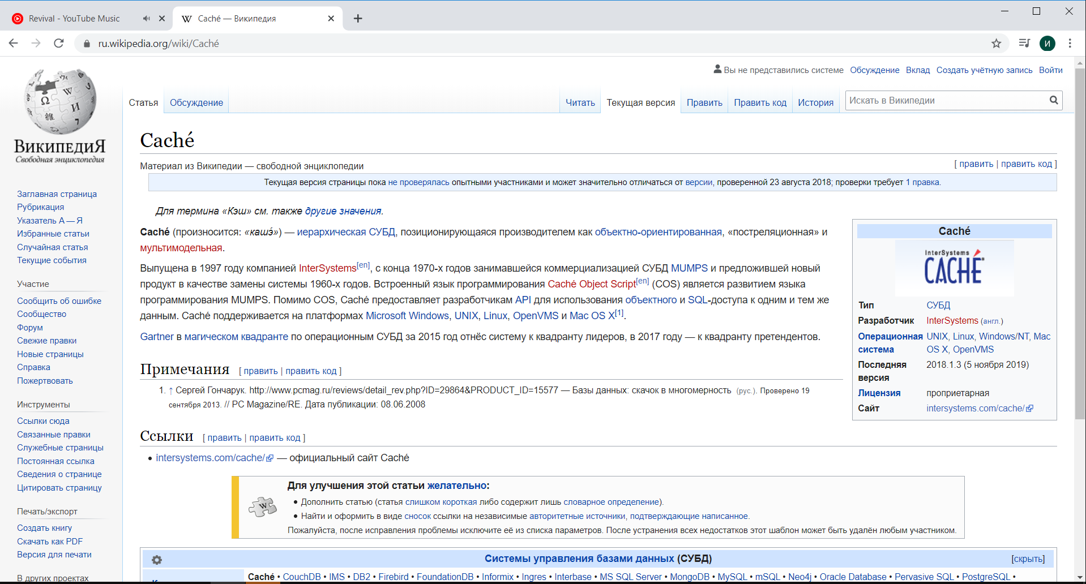The height and width of the screenshot is (584, 1086).
Task: Open the OpenVMS link in infobox
Action: point(973,350)
